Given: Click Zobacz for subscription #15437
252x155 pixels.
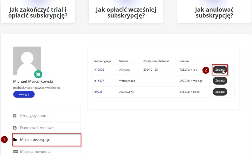Looking at the screenshot, I should [x=220, y=81].
